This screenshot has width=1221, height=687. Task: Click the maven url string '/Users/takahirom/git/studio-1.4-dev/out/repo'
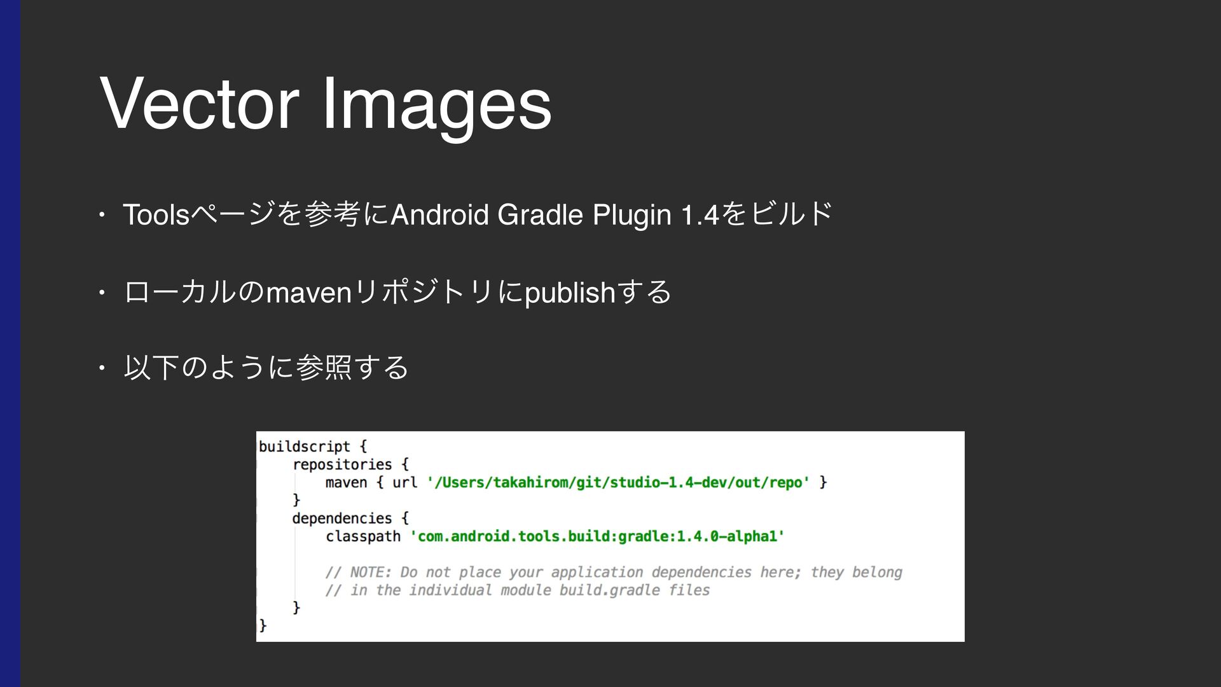[618, 482]
